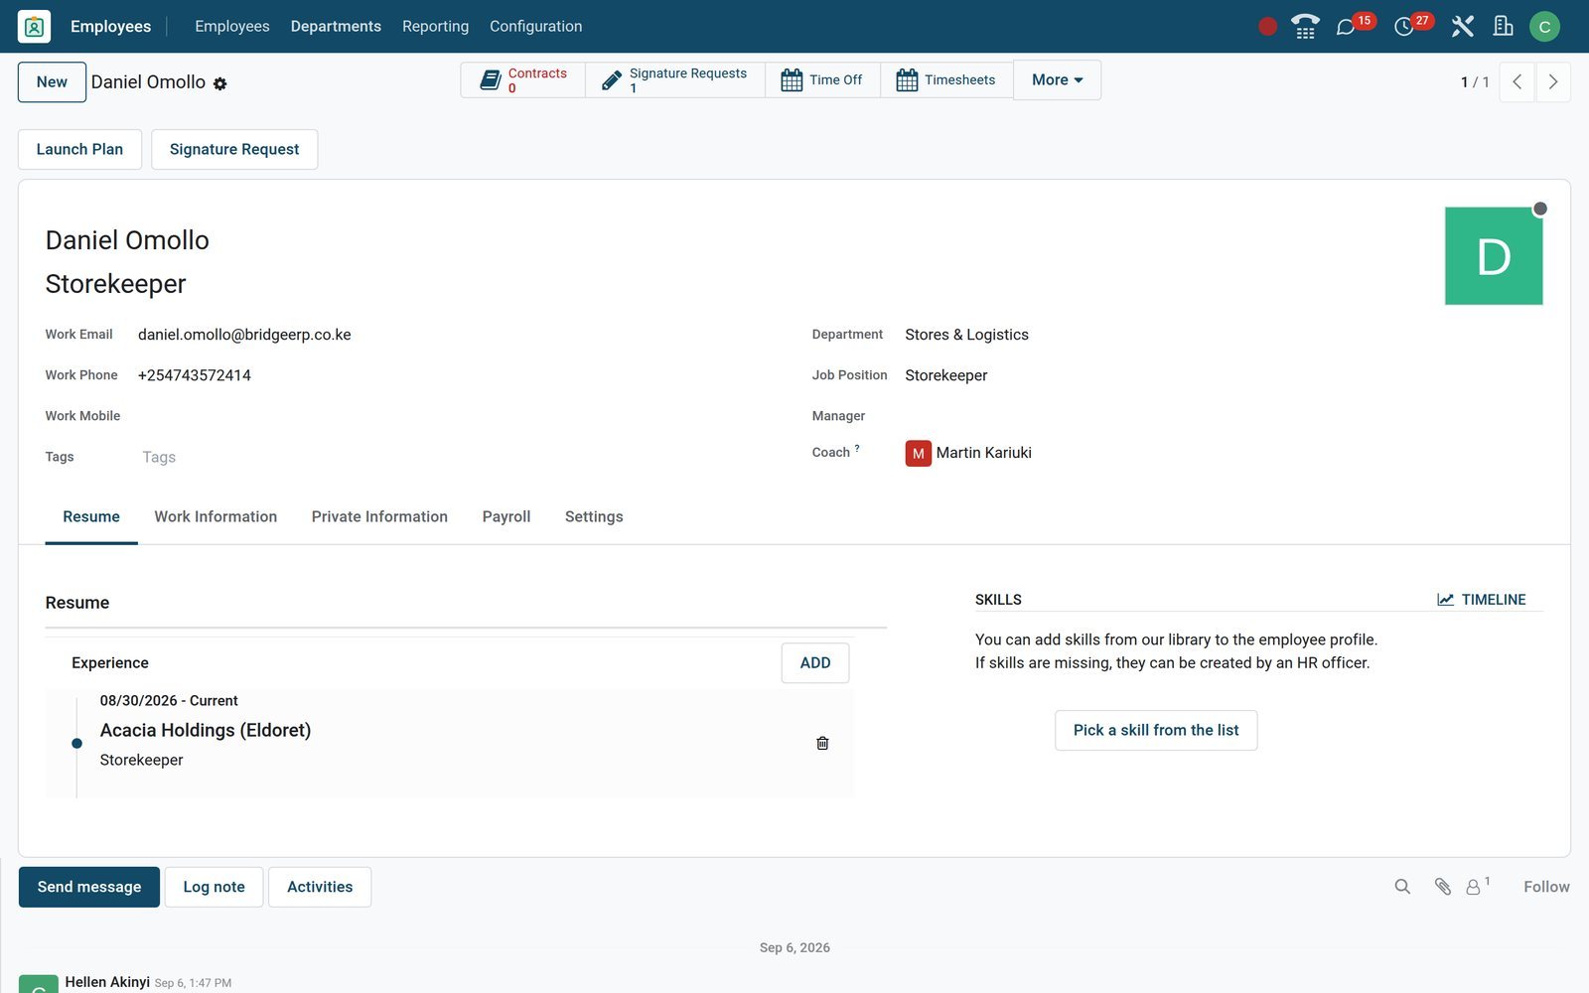Open attachments via the paperclip icon
The height and width of the screenshot is (993, 1589).
coord(1443,887)
